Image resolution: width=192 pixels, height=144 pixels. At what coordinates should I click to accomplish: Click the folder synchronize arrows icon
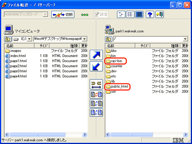click(x=96, y=84)
